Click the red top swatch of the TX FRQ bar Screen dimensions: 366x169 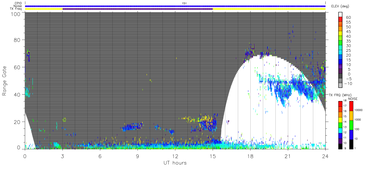click(x=340, y=104)
